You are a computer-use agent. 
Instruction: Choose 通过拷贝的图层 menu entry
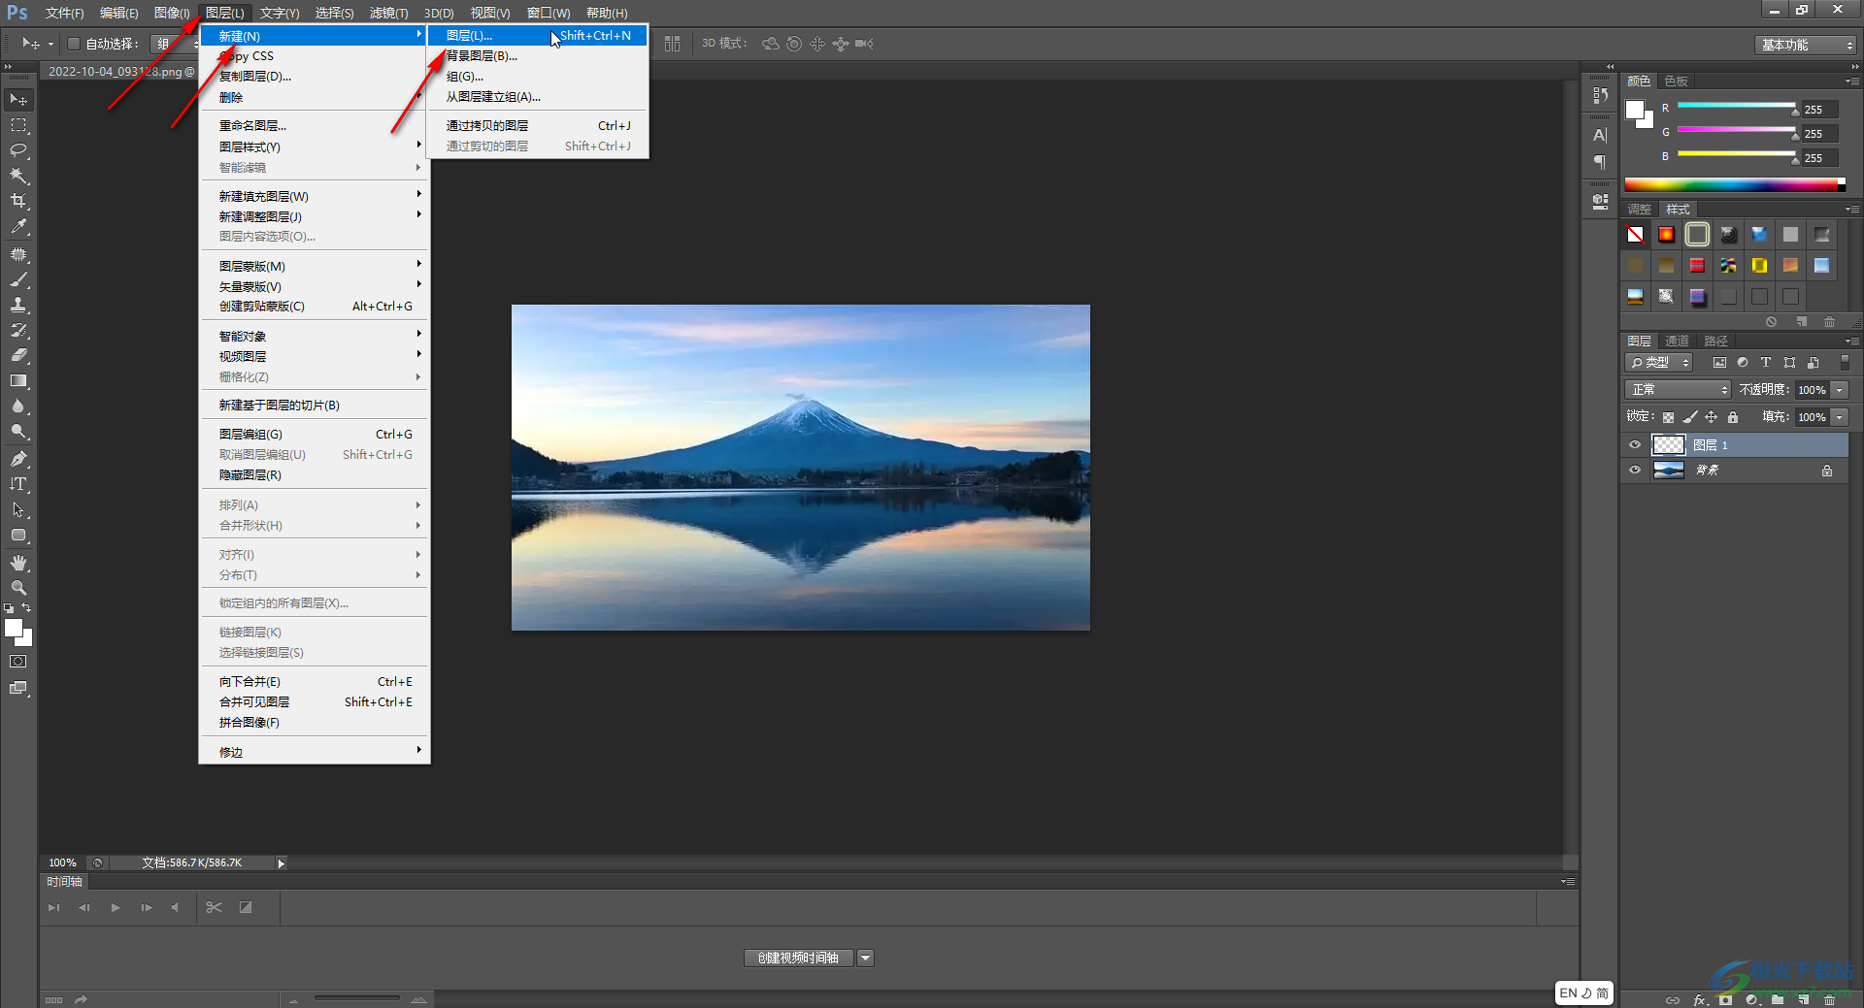[x=538, y=126]
